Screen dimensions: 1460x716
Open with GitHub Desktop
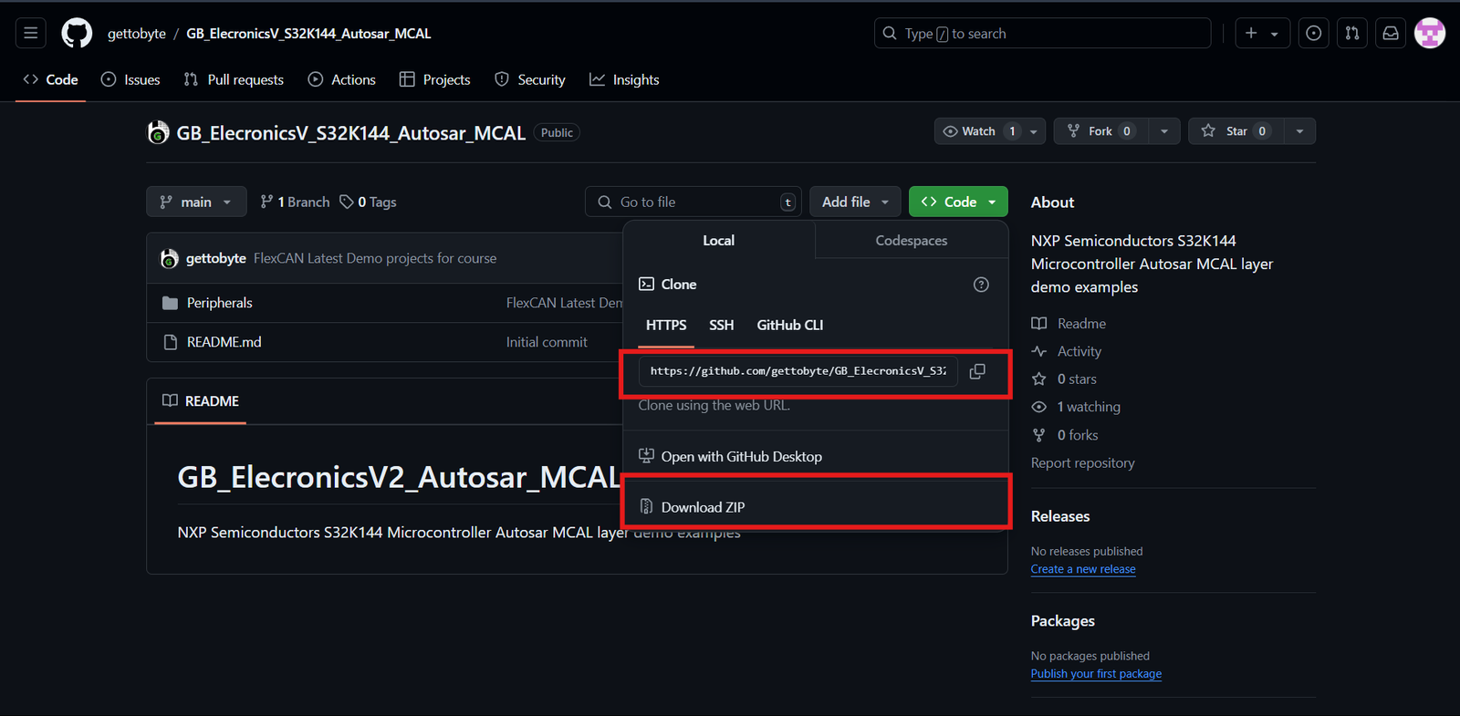(x=816, y=456)
